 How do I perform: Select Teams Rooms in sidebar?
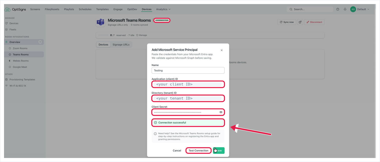24,54
